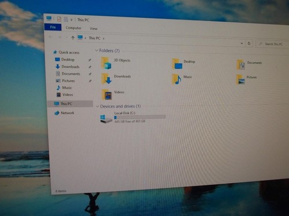Image resolution: width=289 pixels, height=216 pixels.
Task: Open the Pictures folder icon in Folders
Action: click(x=240, y=79)
